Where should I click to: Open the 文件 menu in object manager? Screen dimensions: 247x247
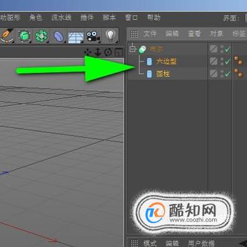150,34
